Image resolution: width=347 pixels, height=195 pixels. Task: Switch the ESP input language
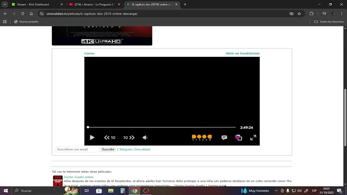click(x=314, y=191)
